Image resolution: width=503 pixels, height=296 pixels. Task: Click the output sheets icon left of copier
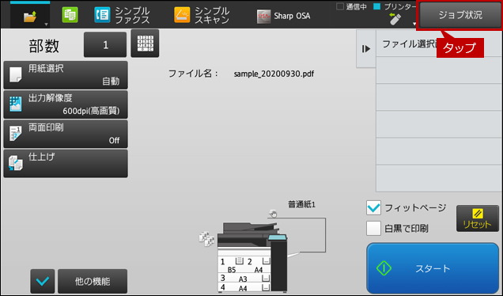tap(206, 239)
